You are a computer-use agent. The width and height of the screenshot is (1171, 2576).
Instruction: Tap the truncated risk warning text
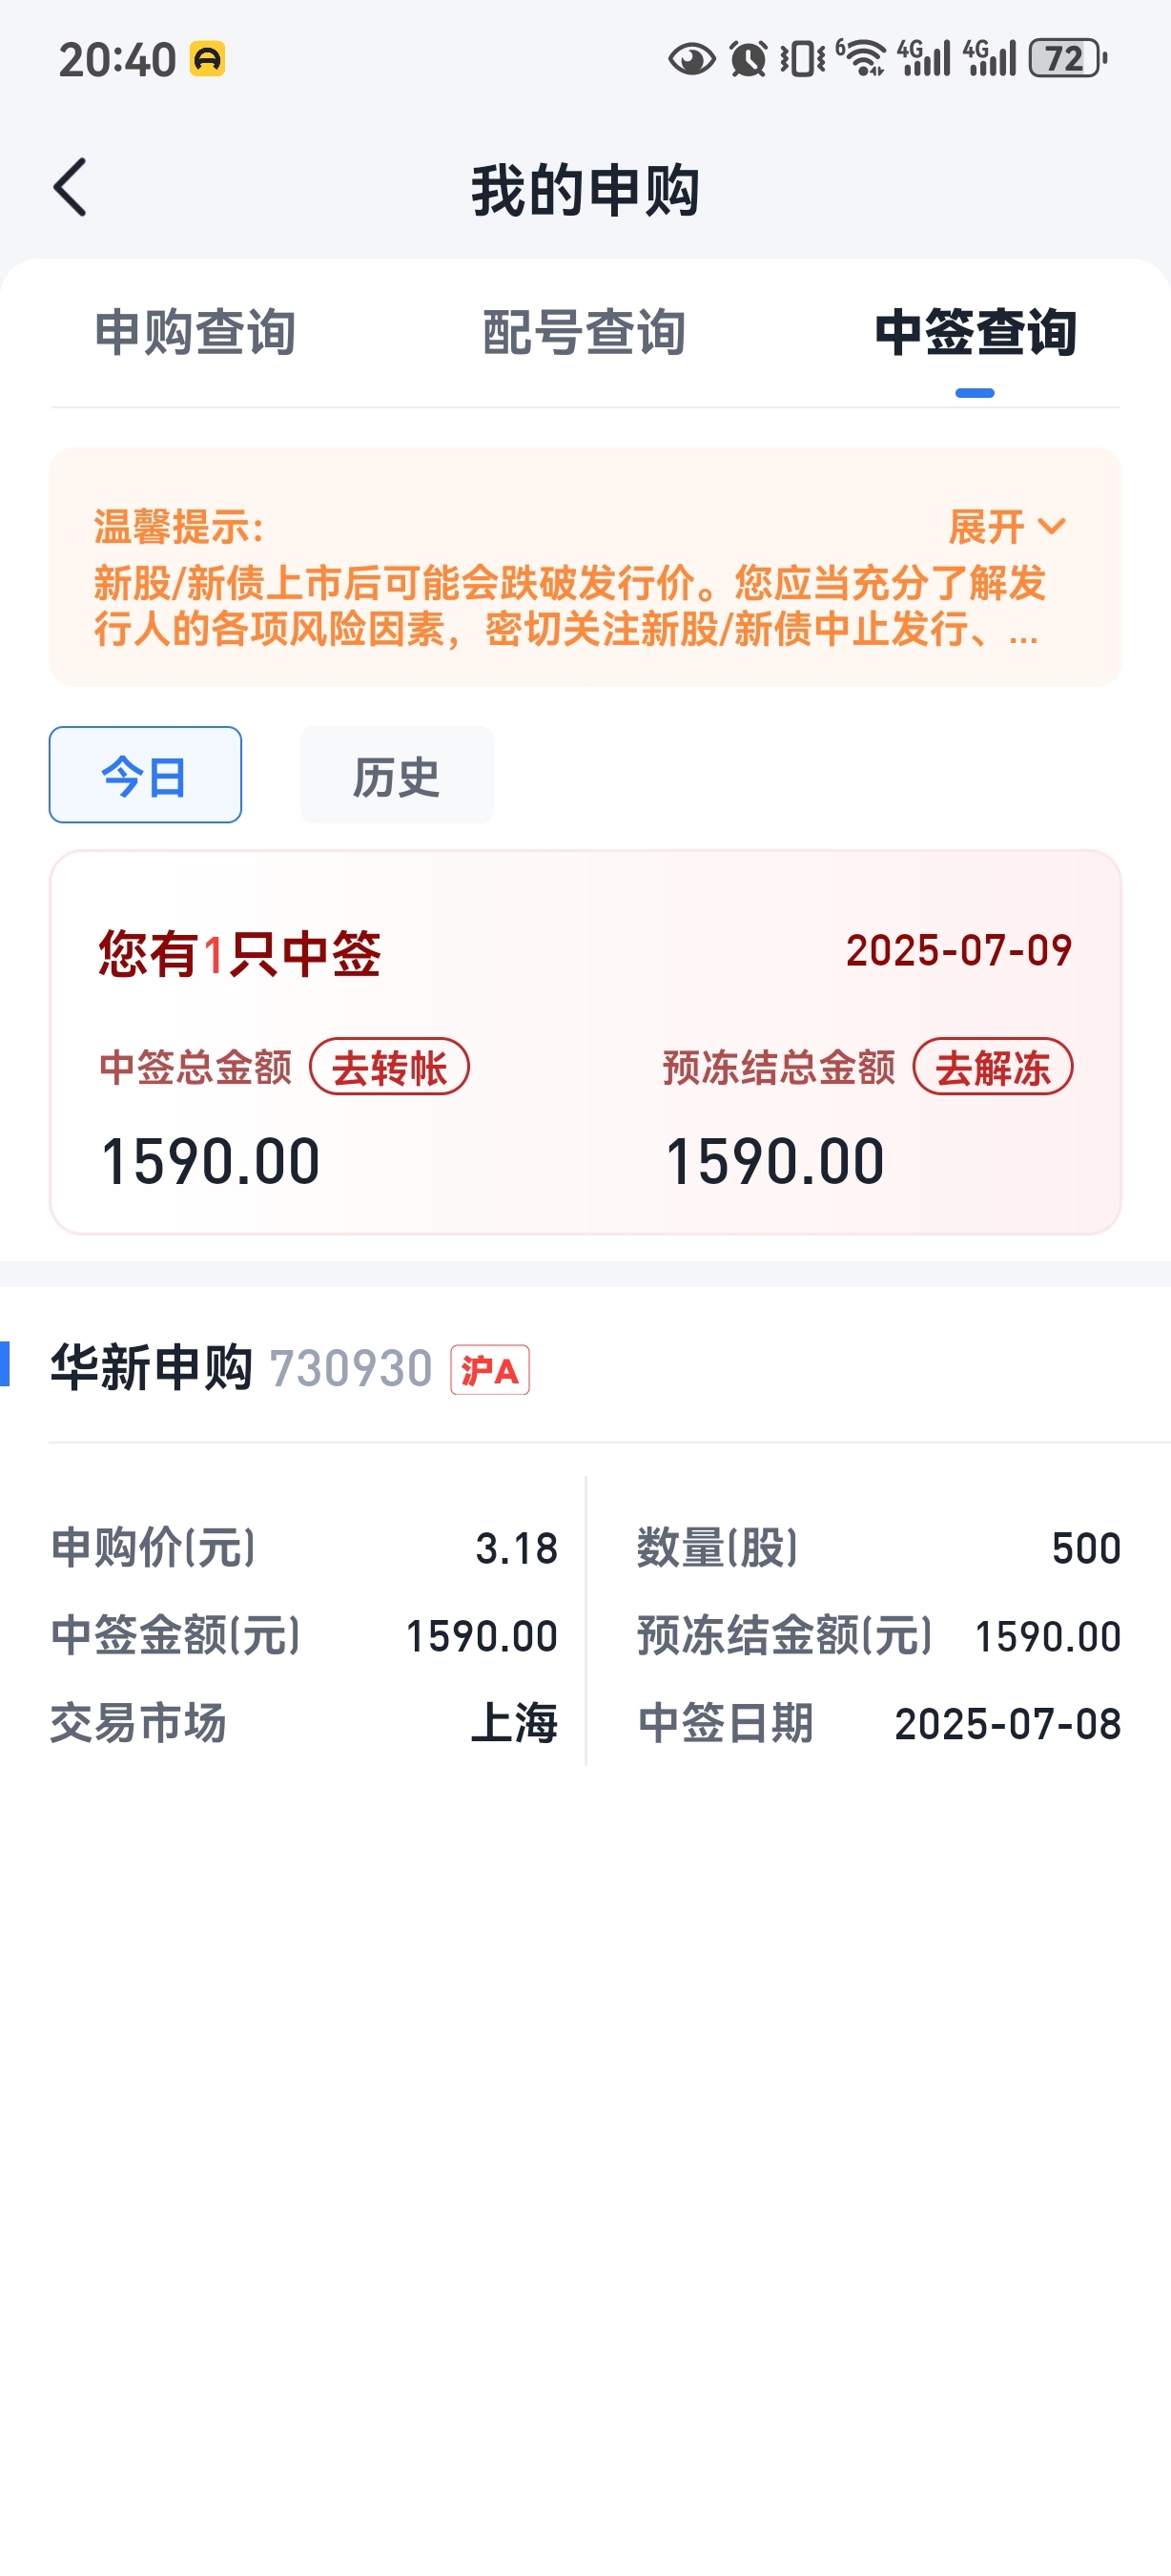click(569, 606)
